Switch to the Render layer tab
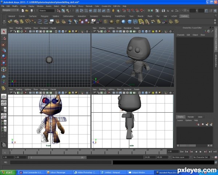The height and width of the screenshot is (175, 218). 191,117
